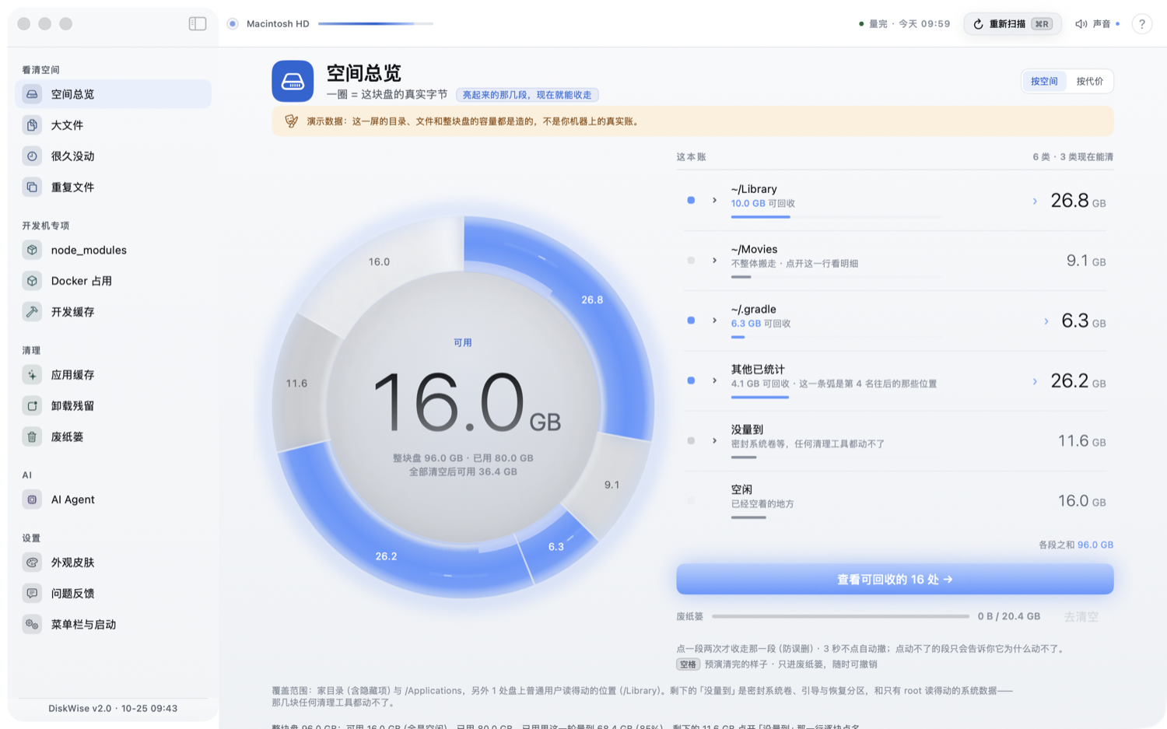Open the 应用缓存 sparkle icon
The image size is (1167, 729).
[32, 375]
